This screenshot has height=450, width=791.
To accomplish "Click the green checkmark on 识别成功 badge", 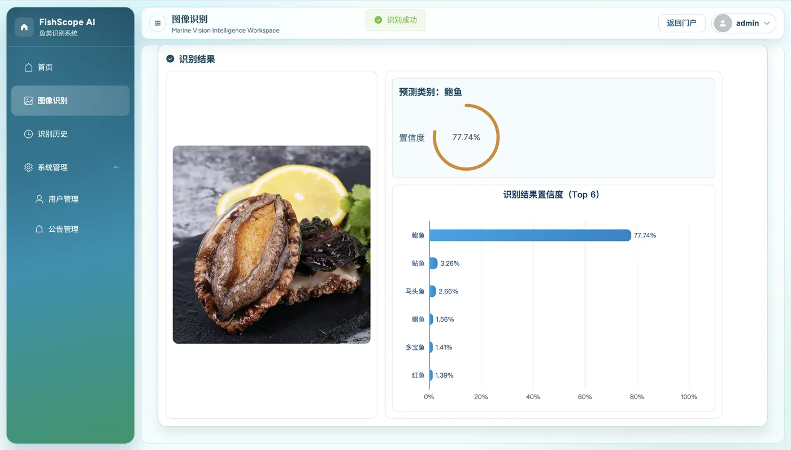I will pyautogui.click(x=377, y=20).
